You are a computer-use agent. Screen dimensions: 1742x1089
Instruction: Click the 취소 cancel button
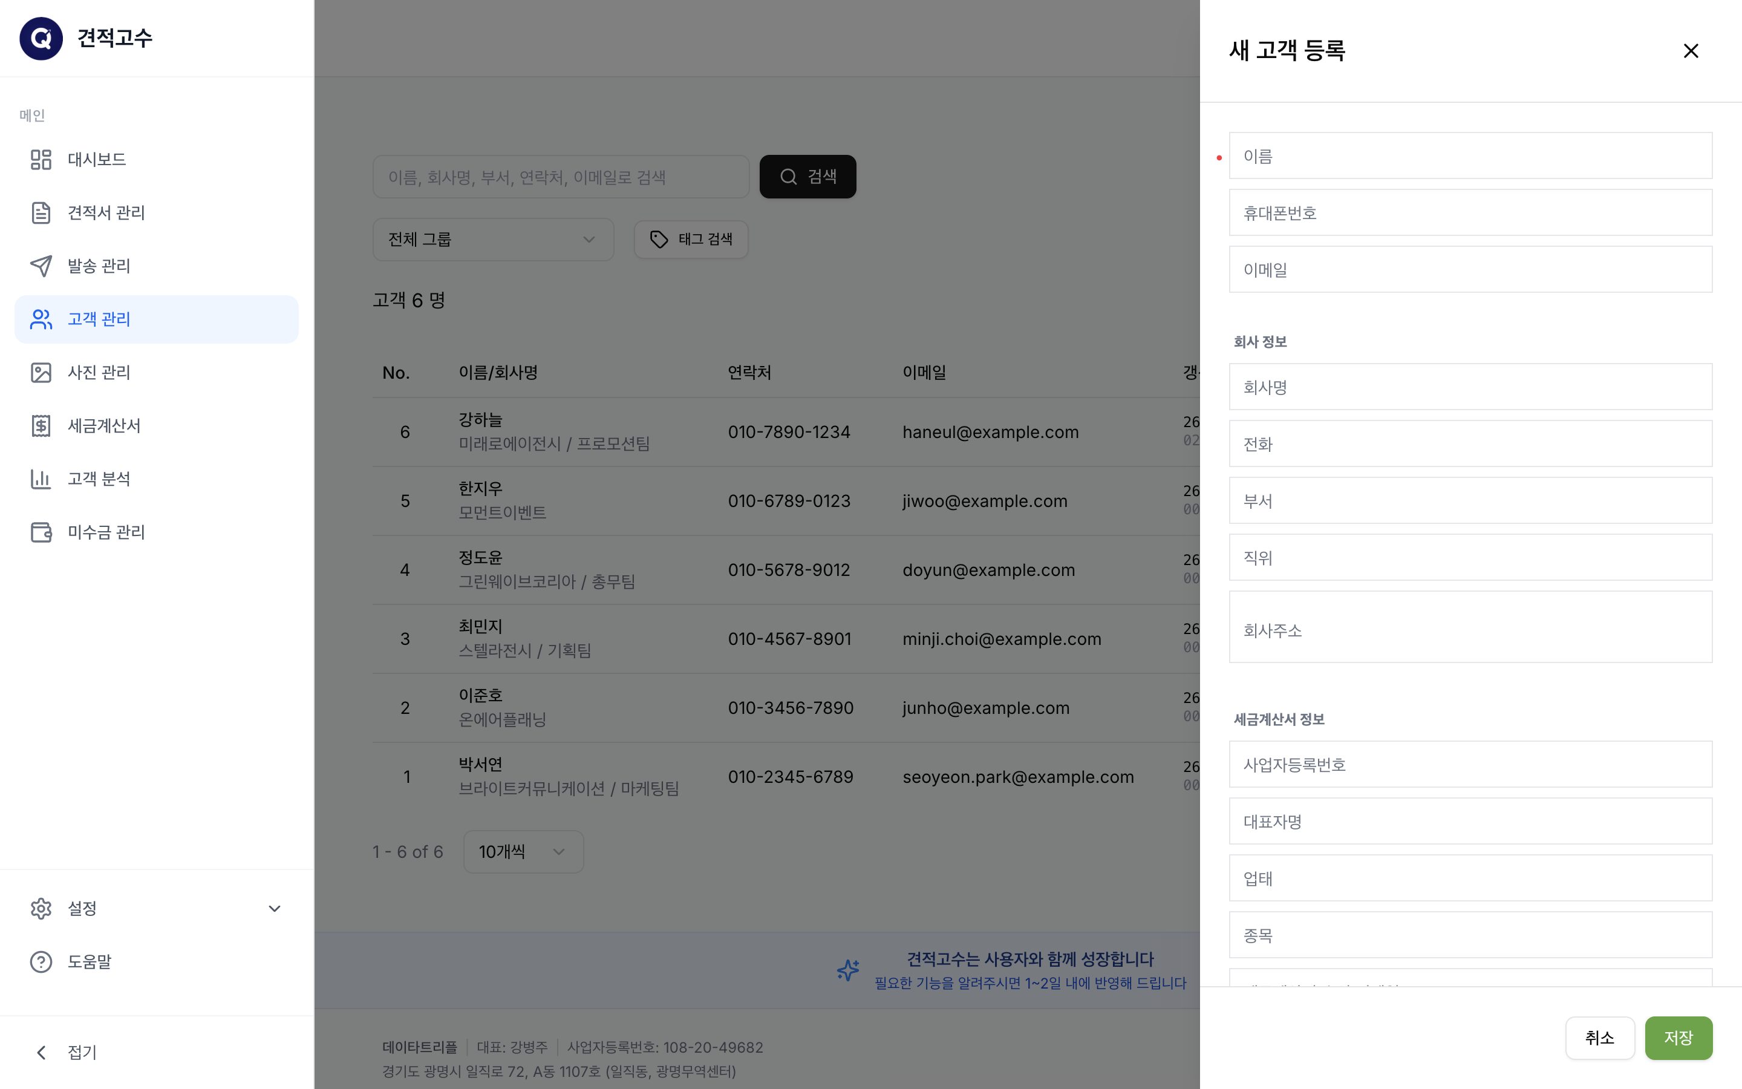pos(1599,1038)
